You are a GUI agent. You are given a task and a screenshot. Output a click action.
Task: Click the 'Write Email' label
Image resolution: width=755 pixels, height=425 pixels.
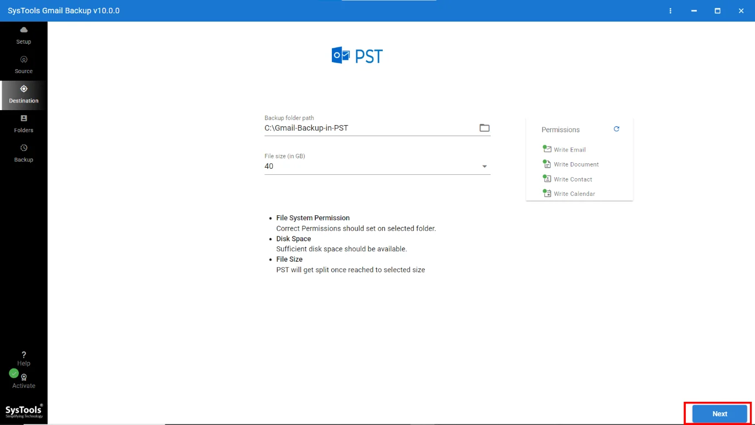[570, 149]
